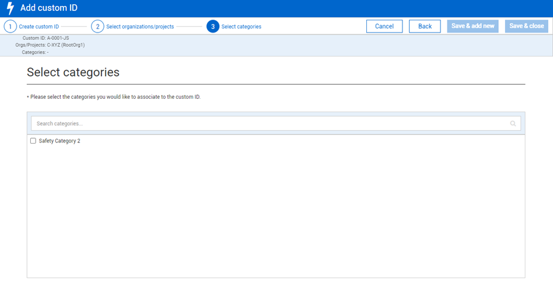Screen dimensions: 553x297
Task: Click the Save & add new button
Action: point(473,26)
